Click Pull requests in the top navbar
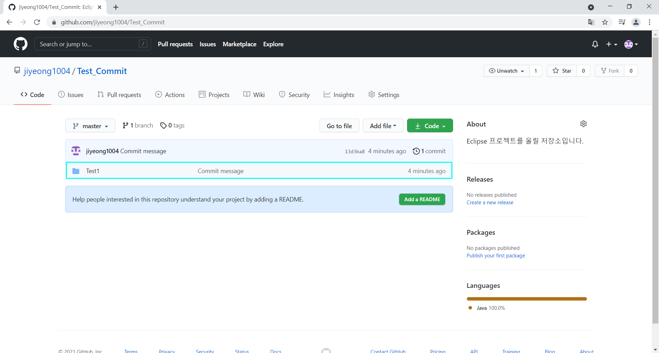Viewport: 659px width, 353px height. click(x=175, y=44)
